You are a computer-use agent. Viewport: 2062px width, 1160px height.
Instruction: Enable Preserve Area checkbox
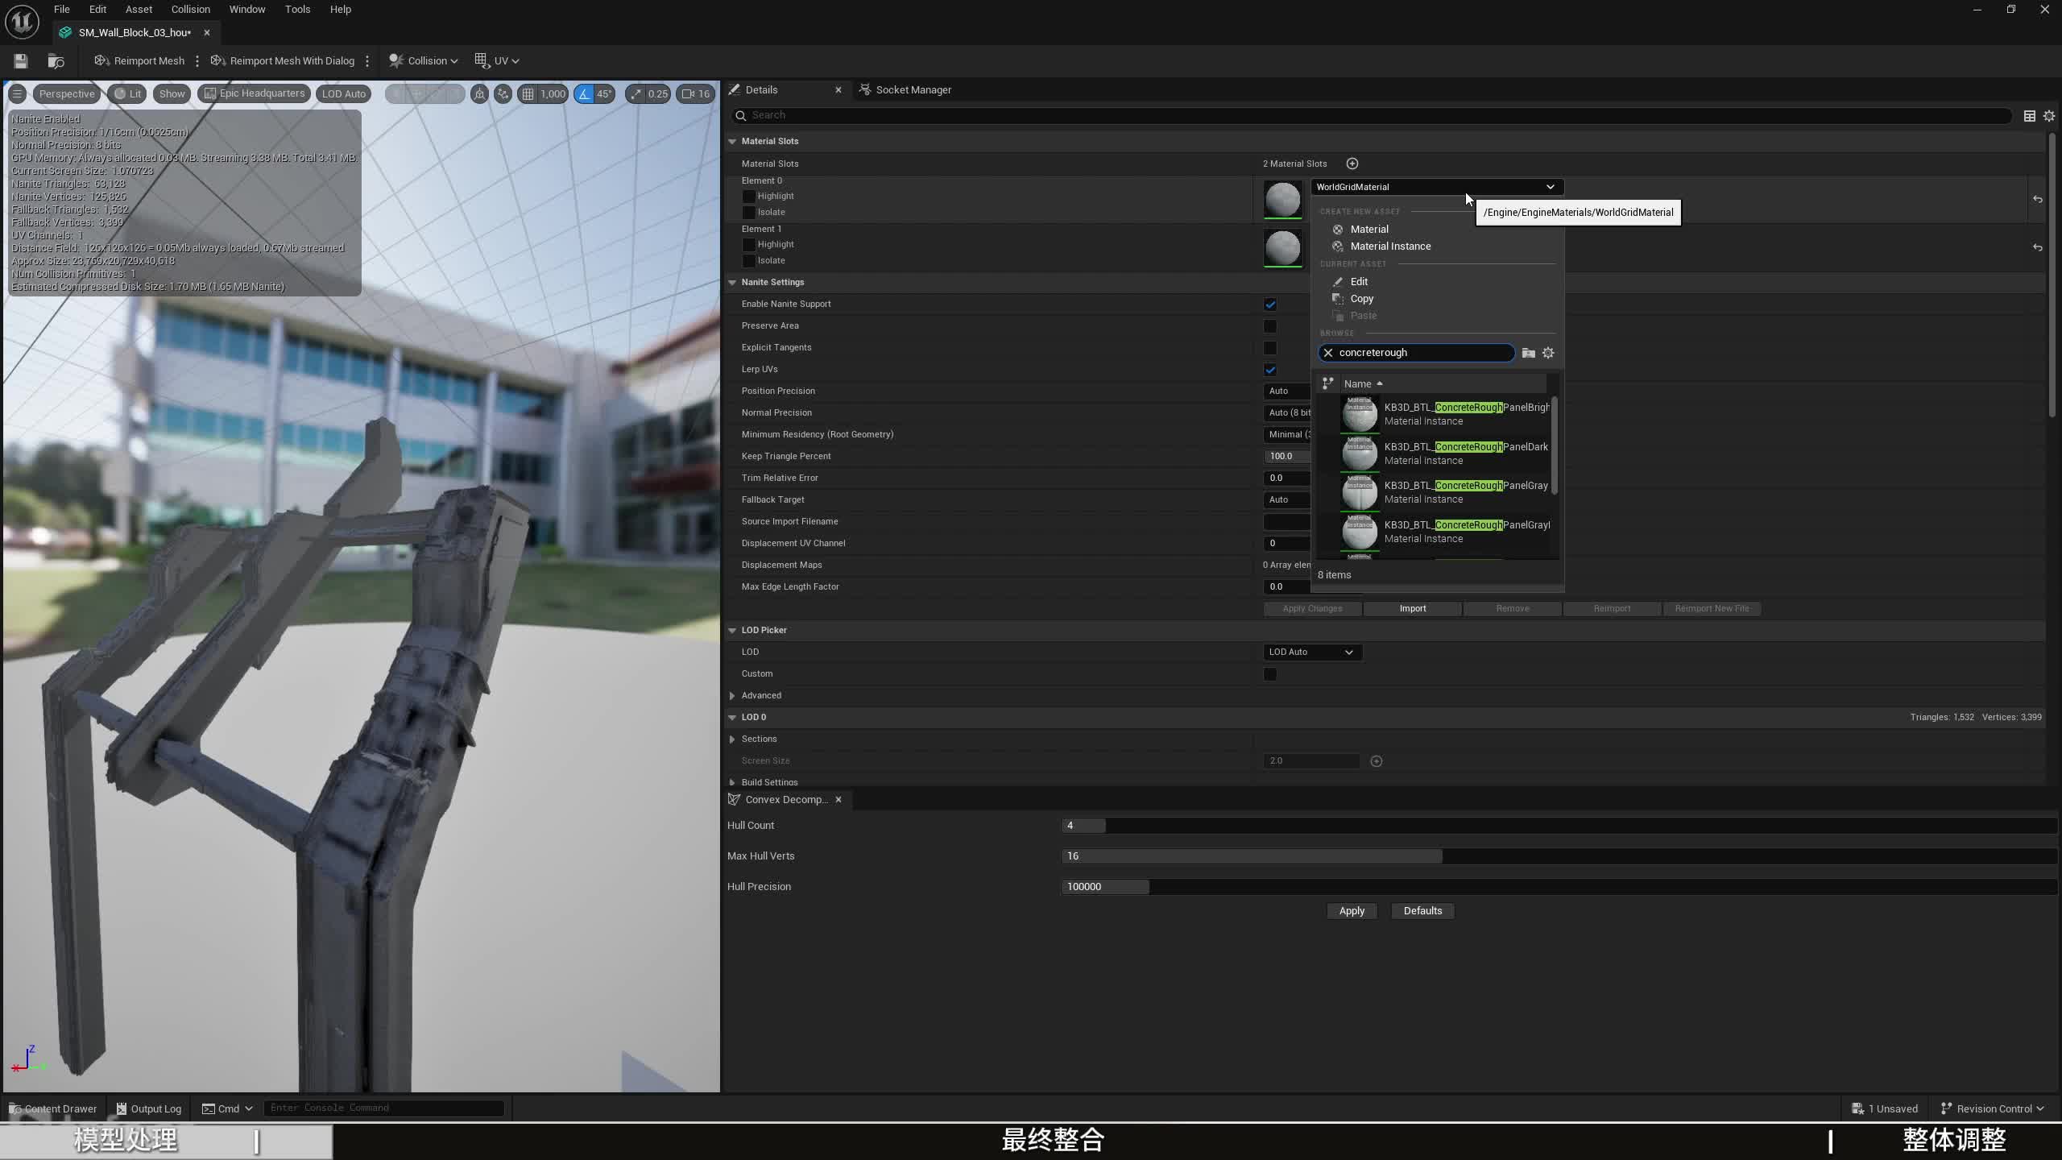1270,326
